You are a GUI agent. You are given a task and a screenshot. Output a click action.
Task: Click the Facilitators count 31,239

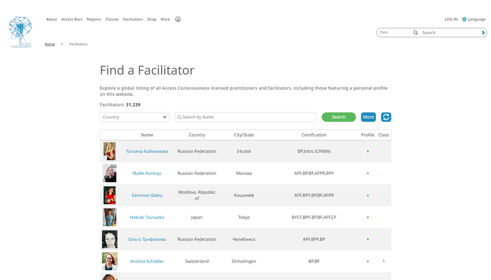133,105
